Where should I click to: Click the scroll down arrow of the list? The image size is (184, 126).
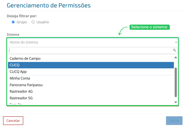point(176,102)
